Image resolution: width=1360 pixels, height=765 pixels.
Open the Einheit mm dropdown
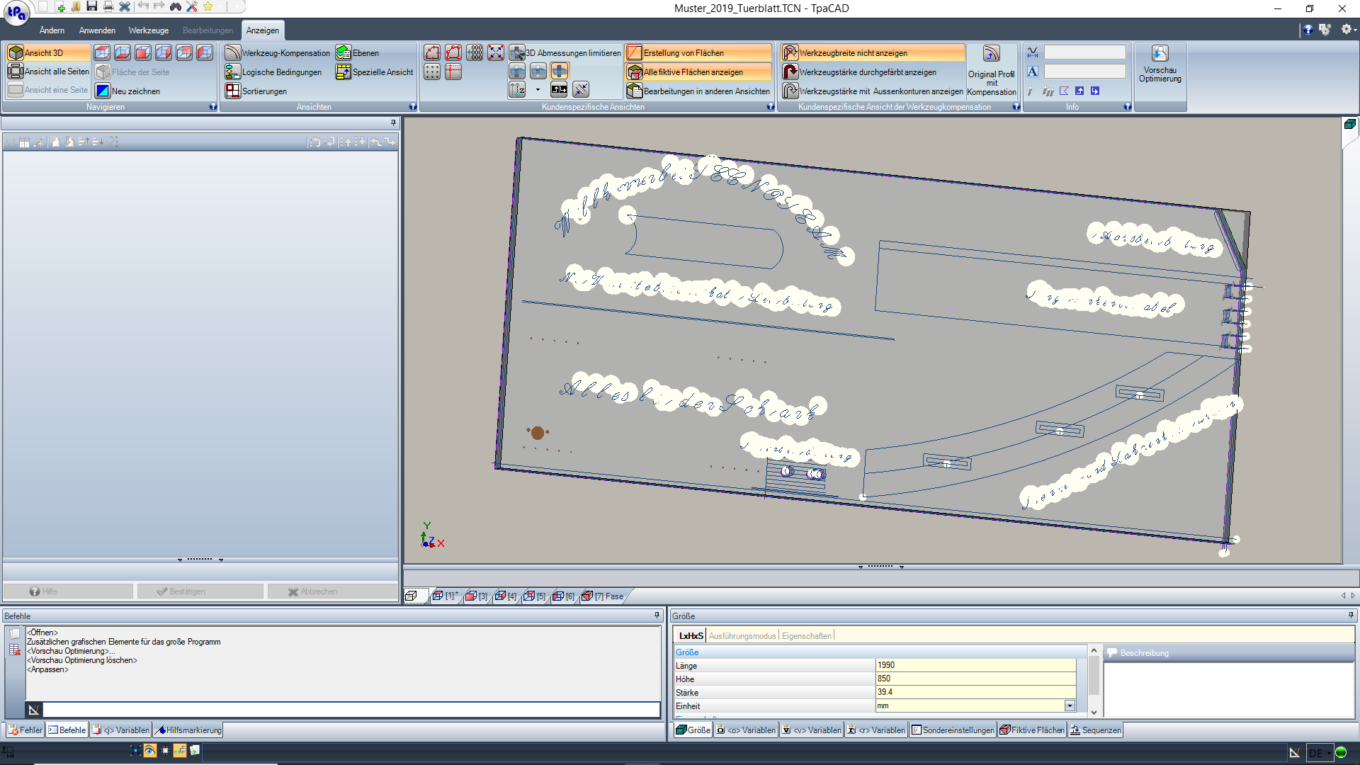point(1070,705)
